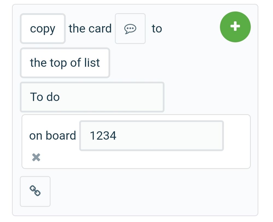Open the 'the top of list' position dropdown
Image resolution: width=273 pixels, height=222 pixels.
click(65, 63)
